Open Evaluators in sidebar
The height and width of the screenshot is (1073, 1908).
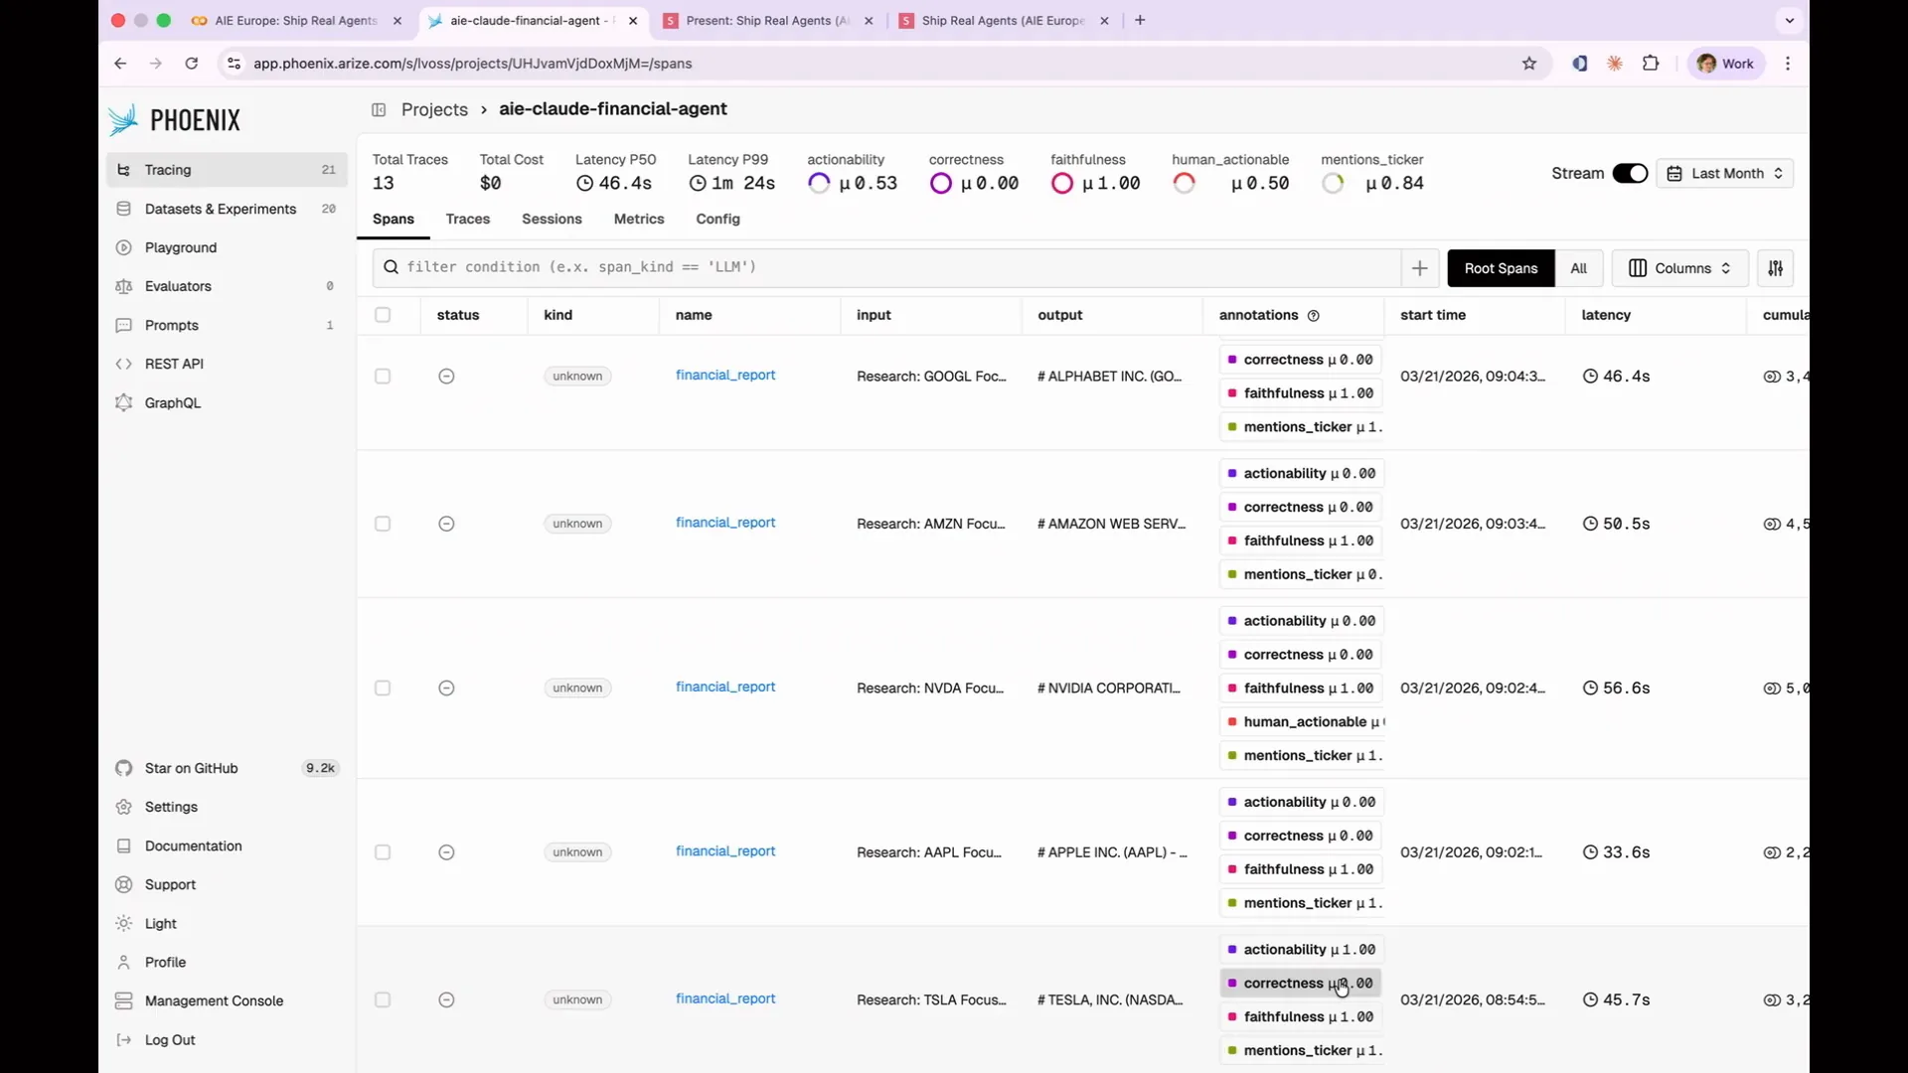228,286
